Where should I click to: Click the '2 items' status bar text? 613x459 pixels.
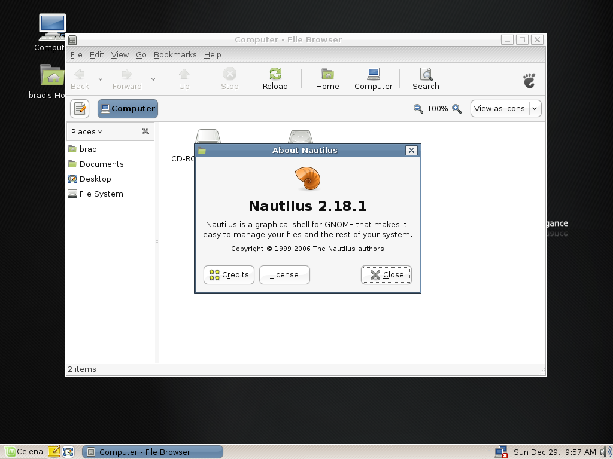[82, 369]
